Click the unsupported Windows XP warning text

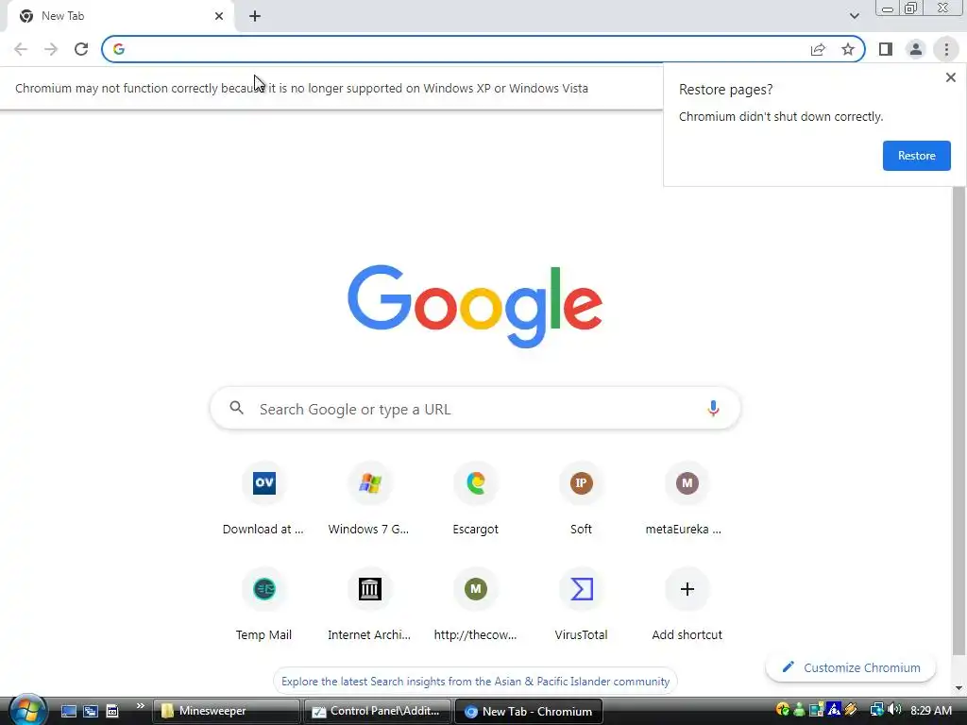coord(301,88)
